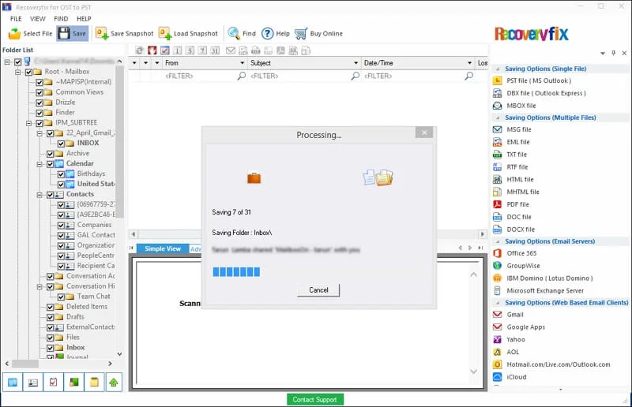
Task: Choose IBM Domino (Lotus Domino) option
Action: pyautogui.click(x=544, y=278)
